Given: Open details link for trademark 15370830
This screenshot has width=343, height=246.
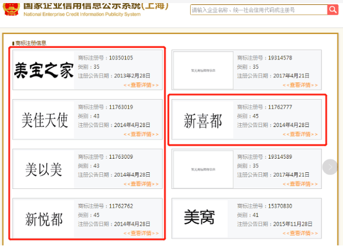Looking at the screenshot, I should (x=300, y=233).
